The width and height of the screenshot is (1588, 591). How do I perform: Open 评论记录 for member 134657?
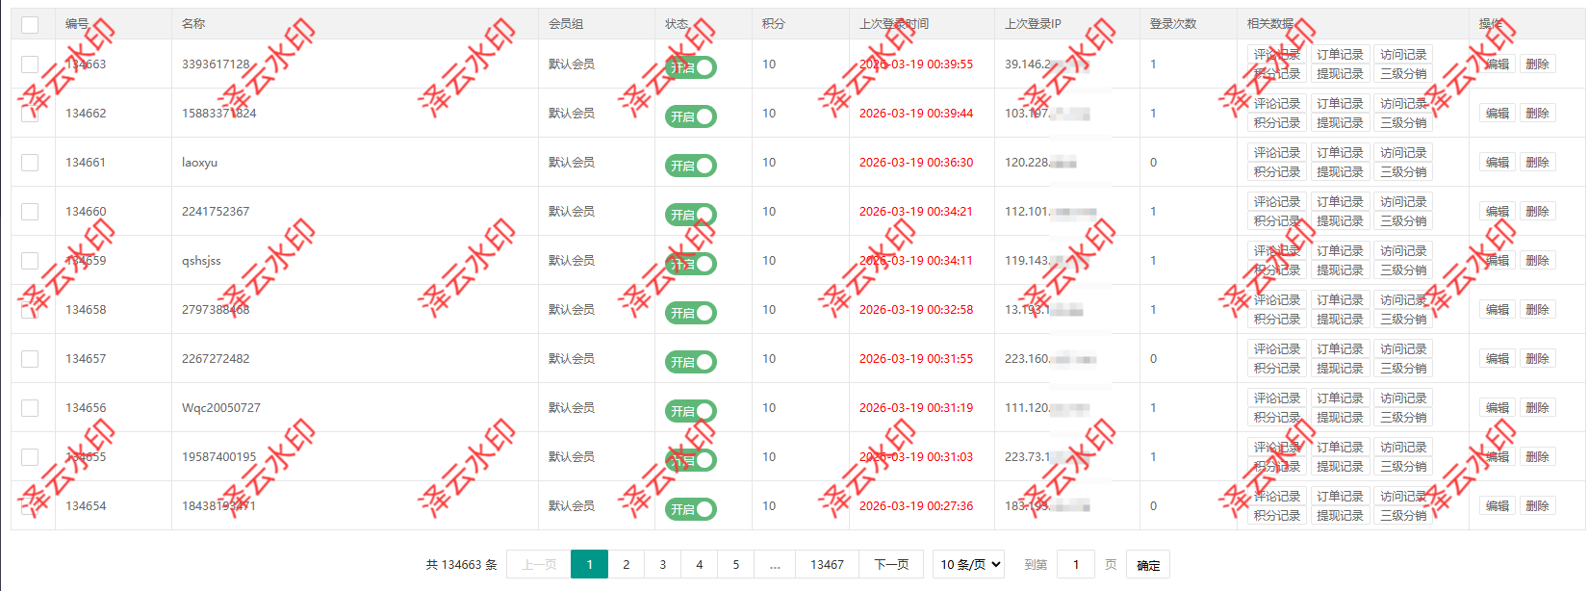pyautogui.click(x=1276, y=349)
